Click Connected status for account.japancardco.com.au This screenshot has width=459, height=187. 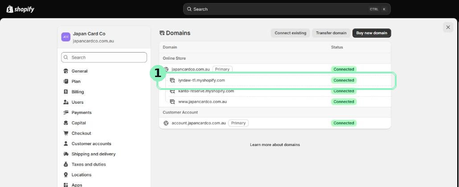tap(344, 123)
